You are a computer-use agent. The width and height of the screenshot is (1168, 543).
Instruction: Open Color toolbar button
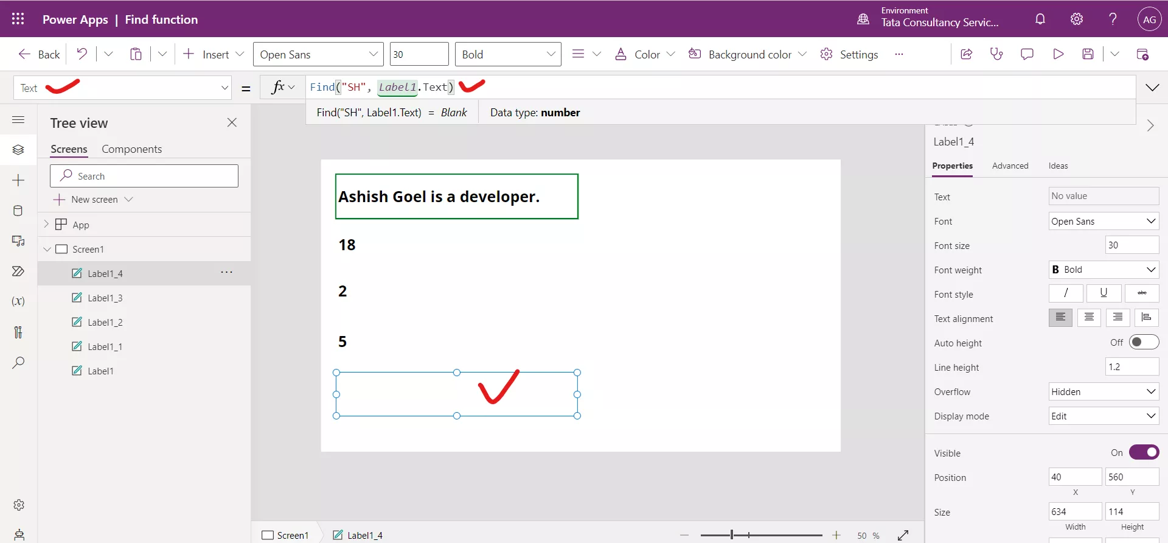[645, 54]
